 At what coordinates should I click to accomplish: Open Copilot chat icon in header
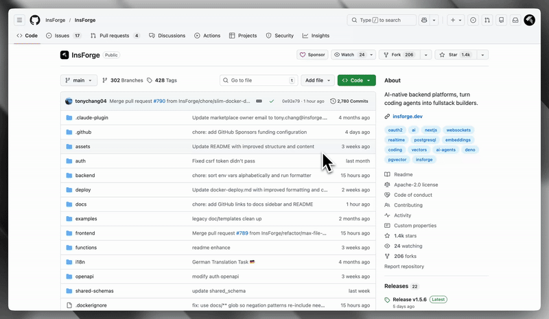pyautogui.click(x=425, y=21)
